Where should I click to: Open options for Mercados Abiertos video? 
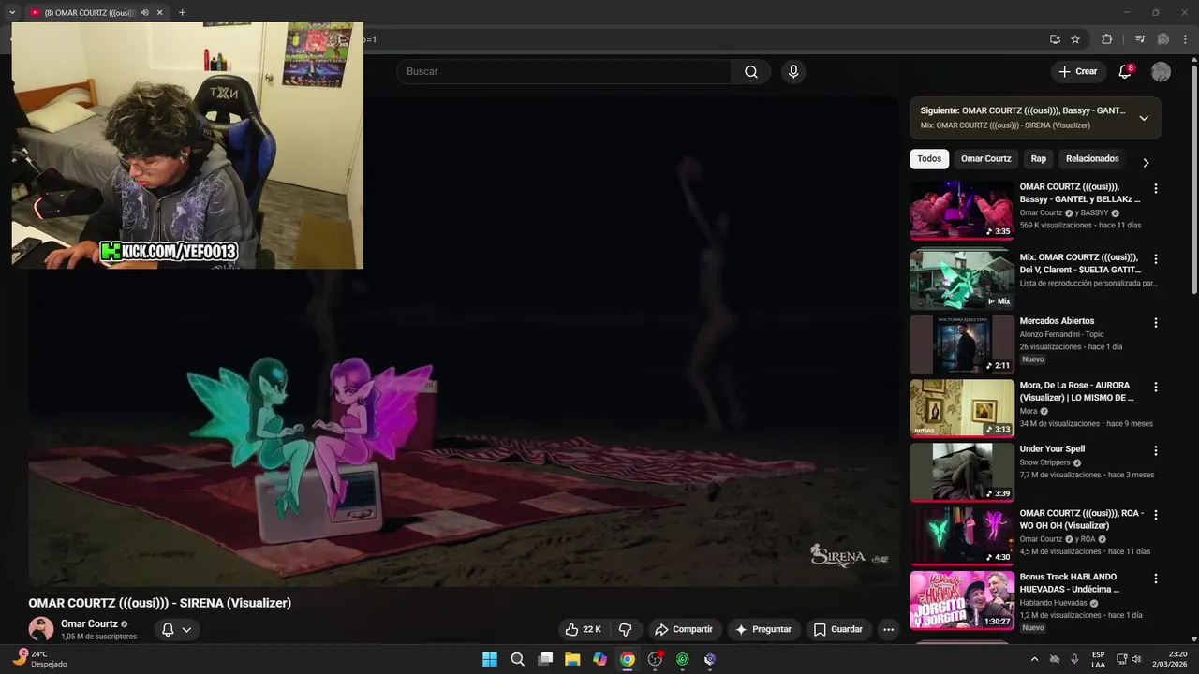click(x=1155, y=323)
